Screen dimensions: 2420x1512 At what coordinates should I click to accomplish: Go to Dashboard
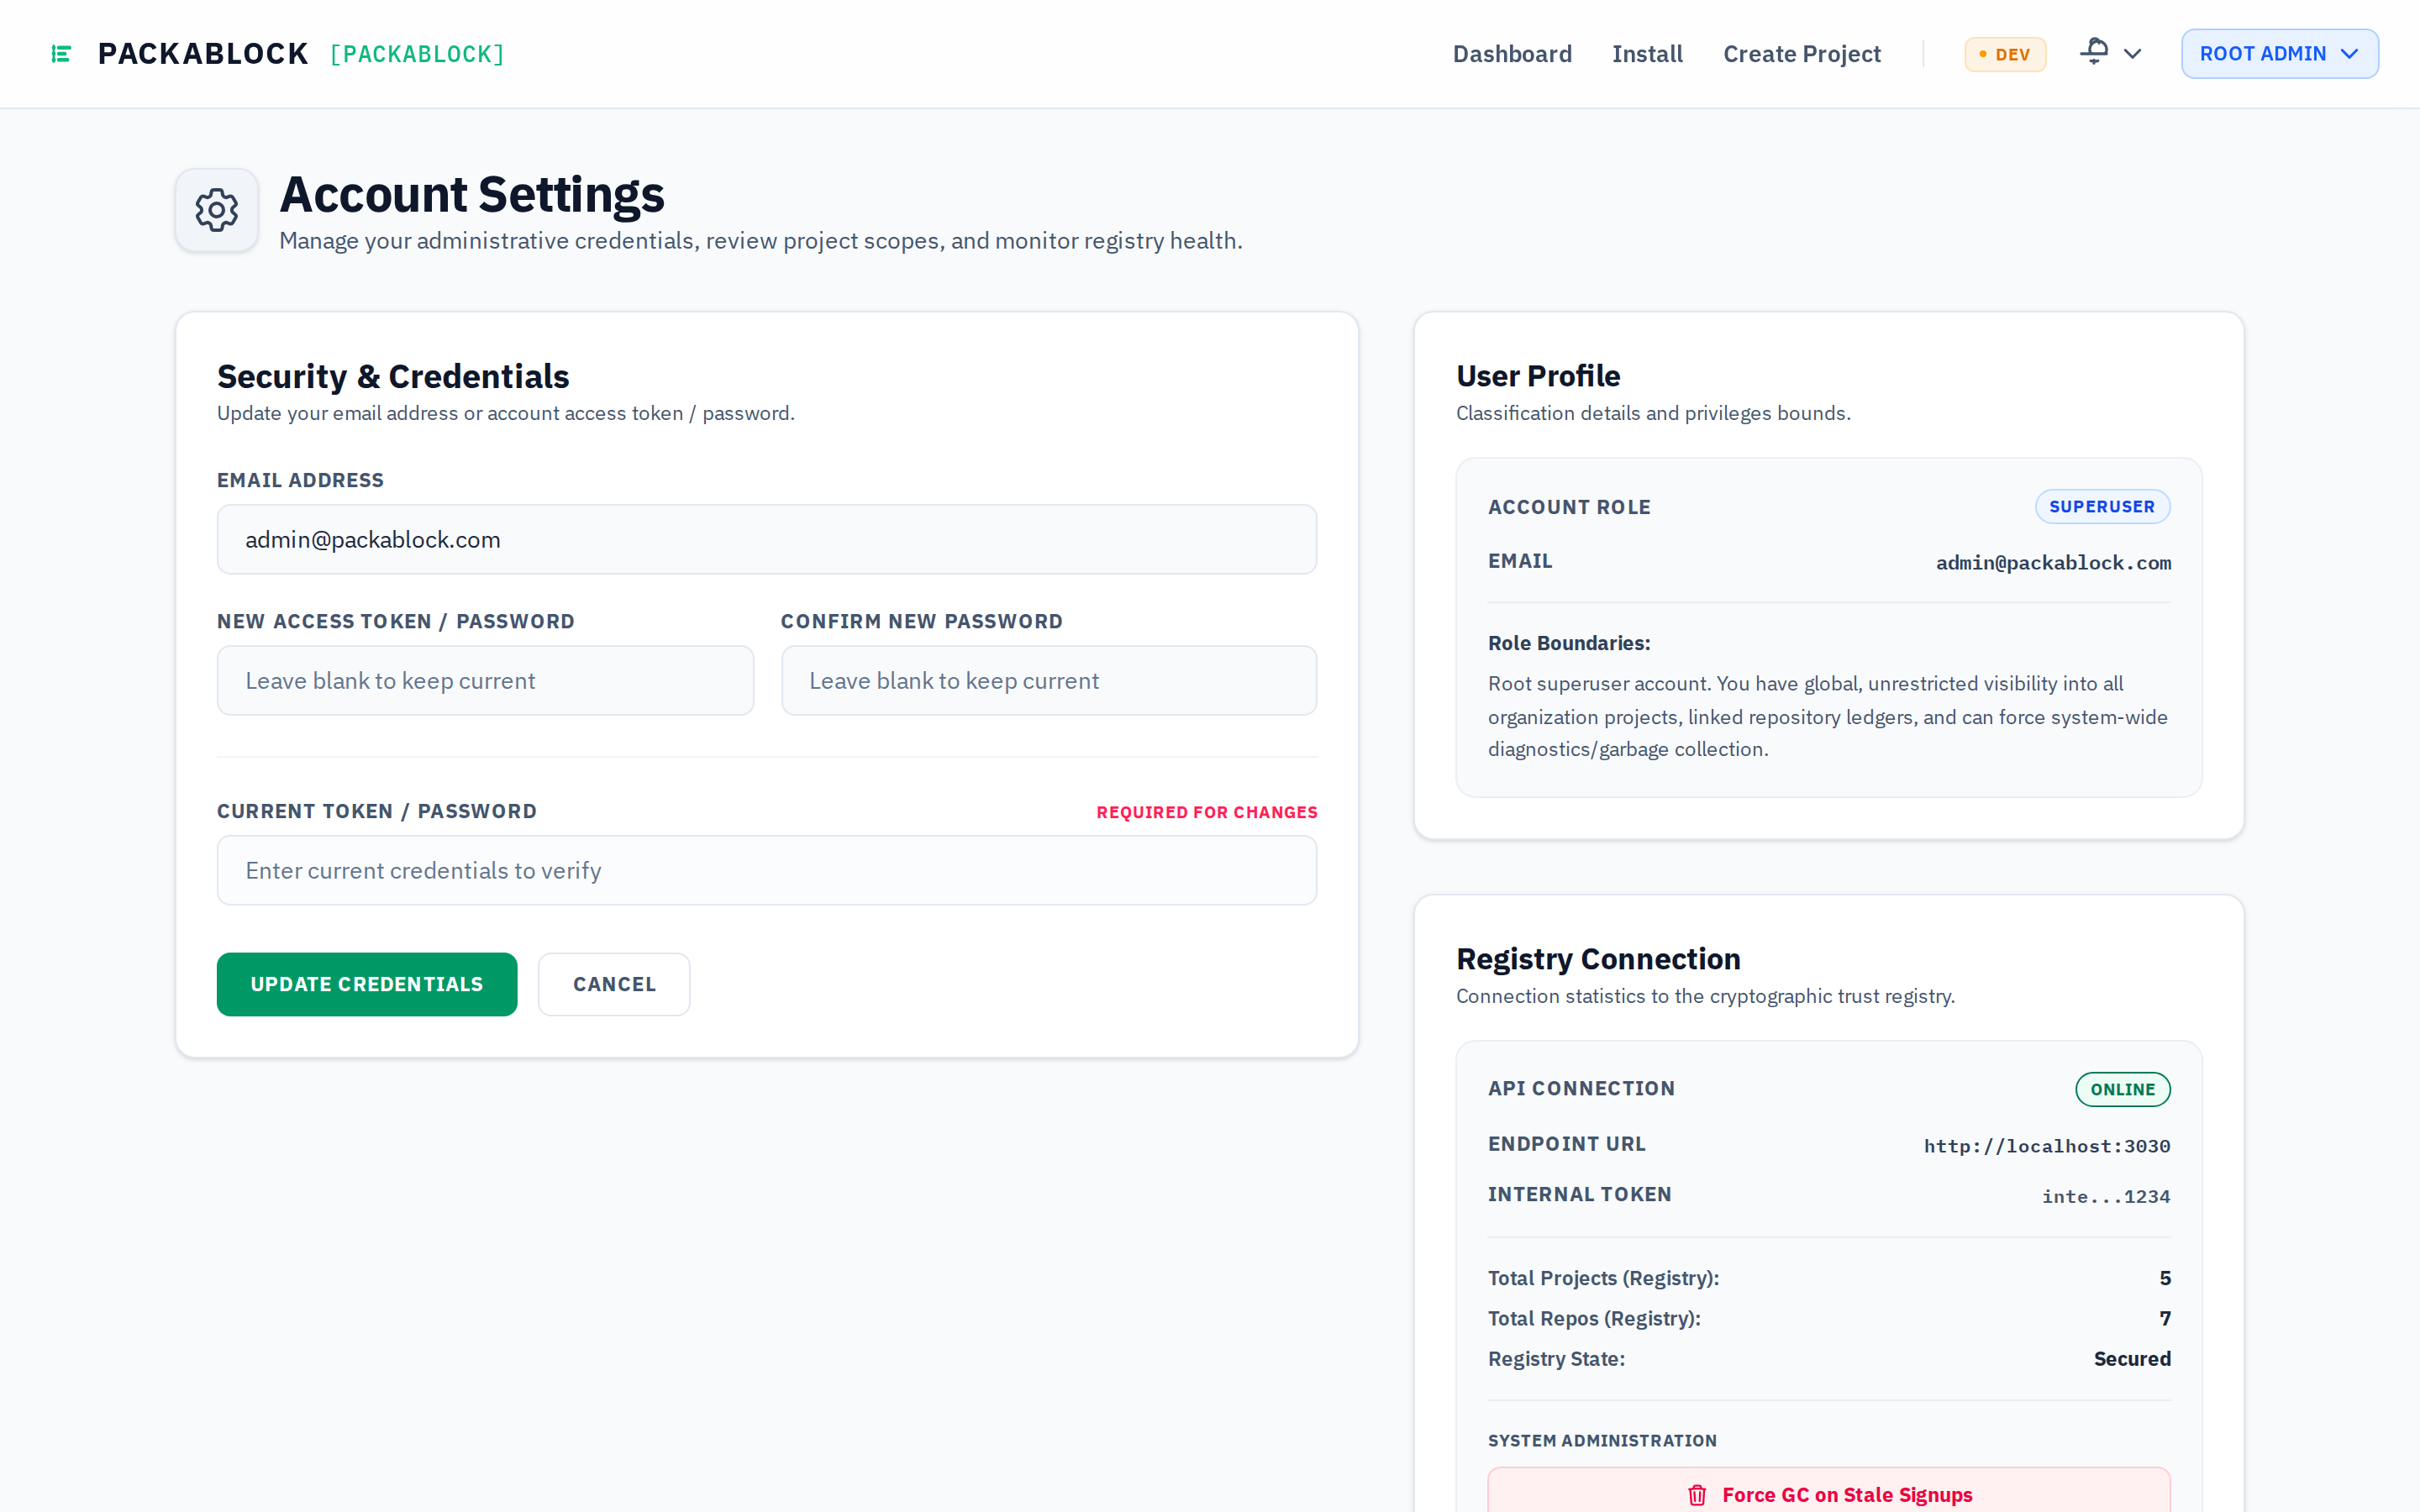click(x=1512, y=54)
